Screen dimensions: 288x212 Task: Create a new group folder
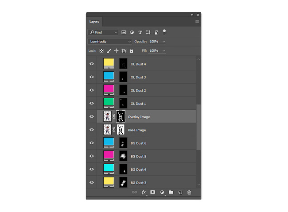coord(171,192)
